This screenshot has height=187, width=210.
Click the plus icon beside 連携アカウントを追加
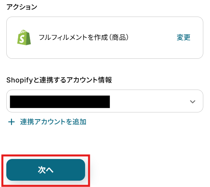[x=11, y=122]
